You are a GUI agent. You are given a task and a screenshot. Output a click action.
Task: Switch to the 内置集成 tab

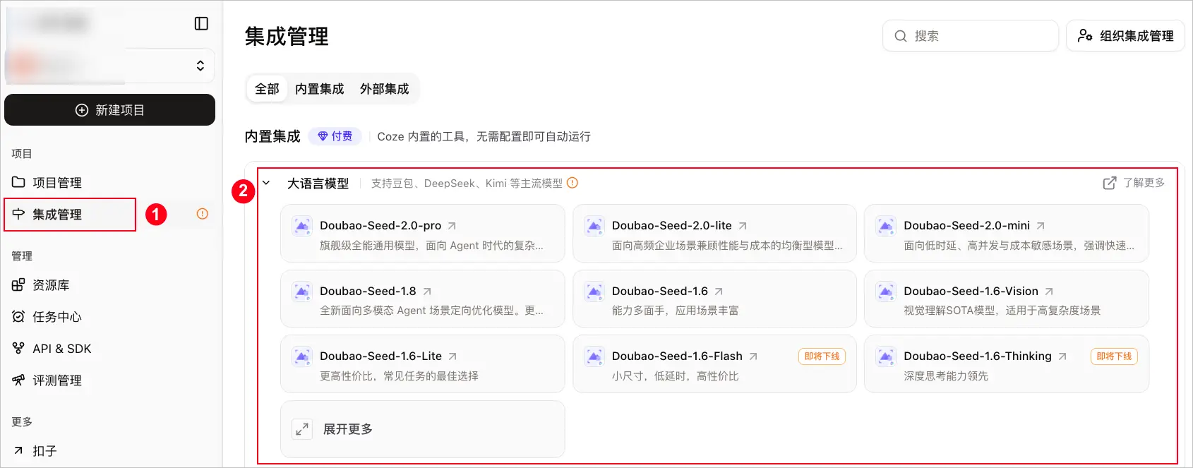(x=319, y=89)
